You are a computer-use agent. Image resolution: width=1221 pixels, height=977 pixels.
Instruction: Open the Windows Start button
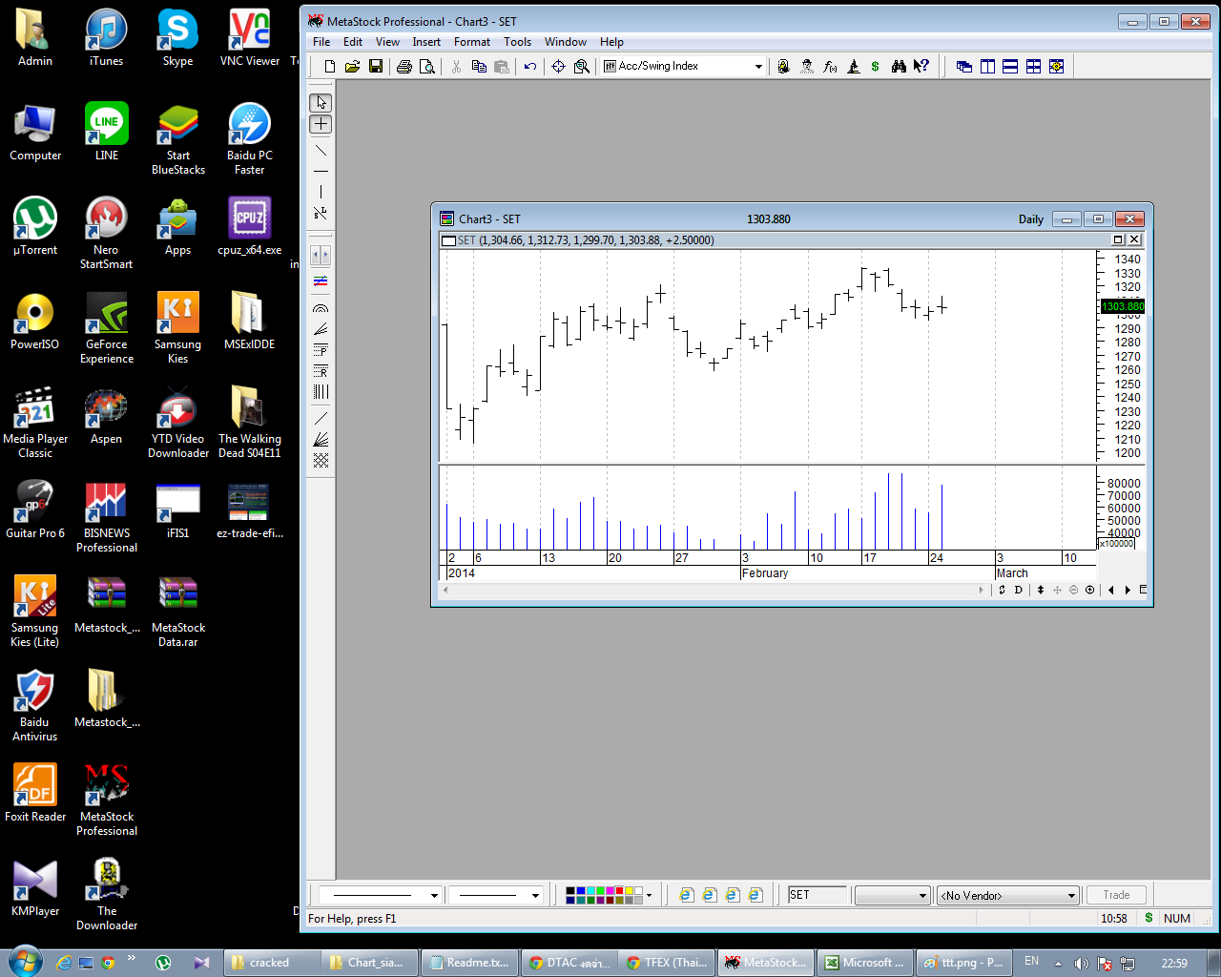click(25, 962)
